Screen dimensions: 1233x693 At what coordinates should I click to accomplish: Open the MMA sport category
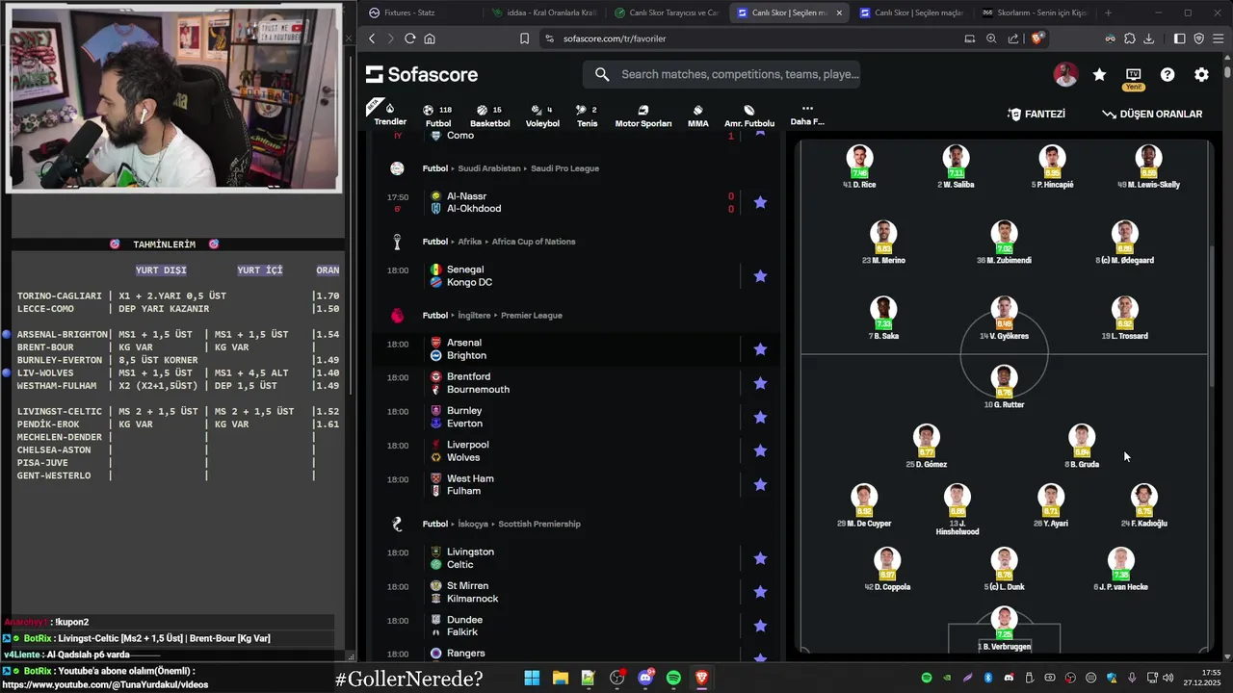pyautogui.click(x=698, y=115)
